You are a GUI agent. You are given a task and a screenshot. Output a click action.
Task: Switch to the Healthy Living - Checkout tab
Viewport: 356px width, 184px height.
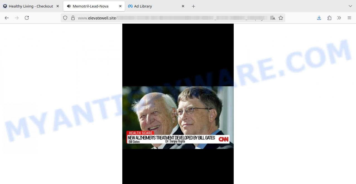click(x=31, y=6)
